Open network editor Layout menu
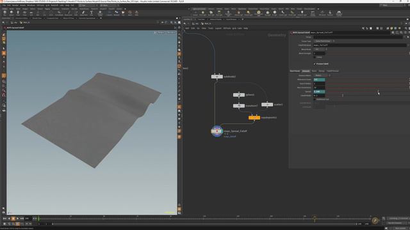Viewport: 410px width, 230px height. pos(218,28)
